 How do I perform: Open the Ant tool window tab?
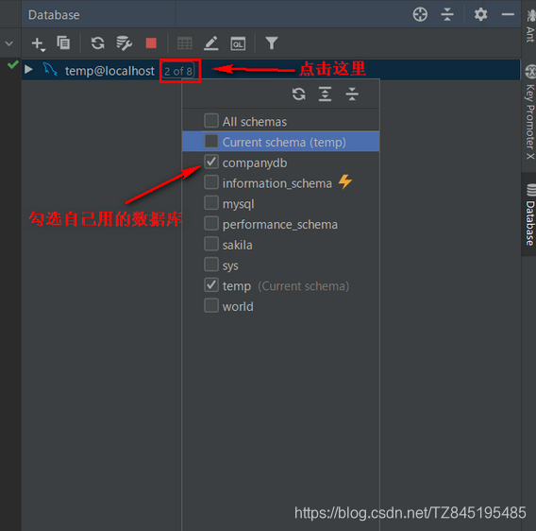(x=530, y=27)
